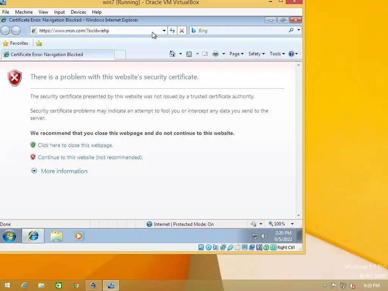The height and width of the screenshot is (291, 388).
Task: Open the Input menu
Action: 59,12
